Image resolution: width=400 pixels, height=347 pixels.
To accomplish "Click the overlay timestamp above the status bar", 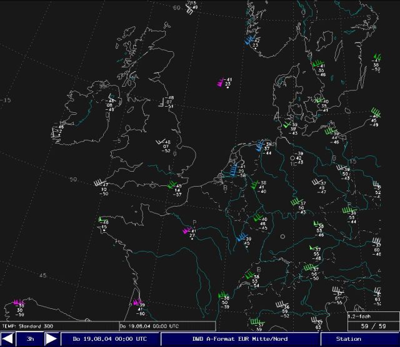I will point(149,326).
